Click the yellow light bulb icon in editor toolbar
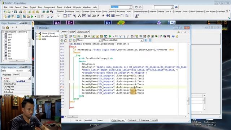Screen dimensions: 231x130 tap(177, 36)
